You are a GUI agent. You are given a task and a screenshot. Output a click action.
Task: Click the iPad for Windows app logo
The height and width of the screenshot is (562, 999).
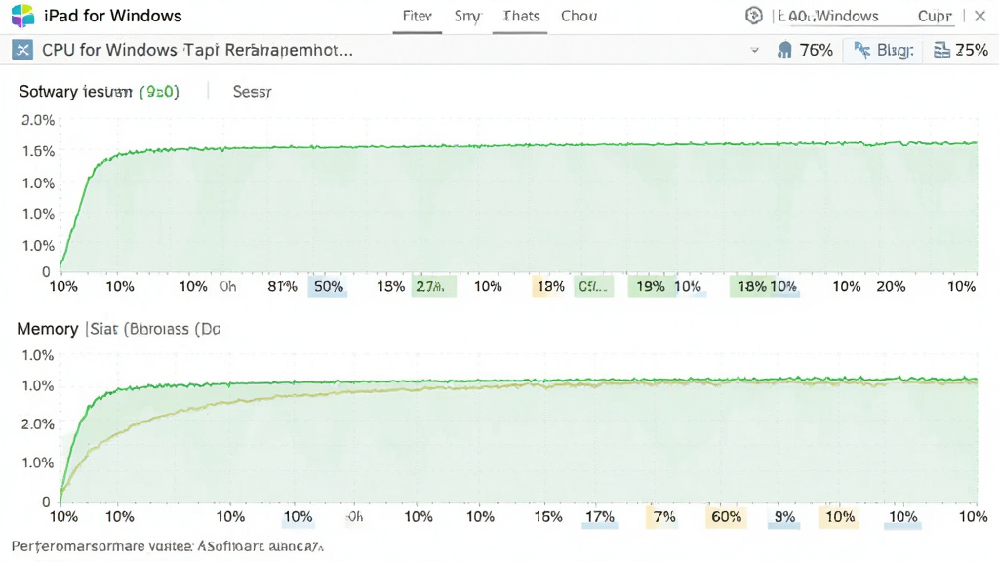(x=22, y=16)
